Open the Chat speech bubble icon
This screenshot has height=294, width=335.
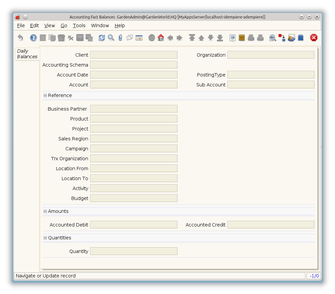coord(129,38)
